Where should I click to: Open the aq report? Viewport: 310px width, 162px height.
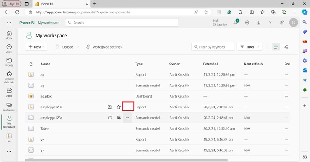point(43,75)
